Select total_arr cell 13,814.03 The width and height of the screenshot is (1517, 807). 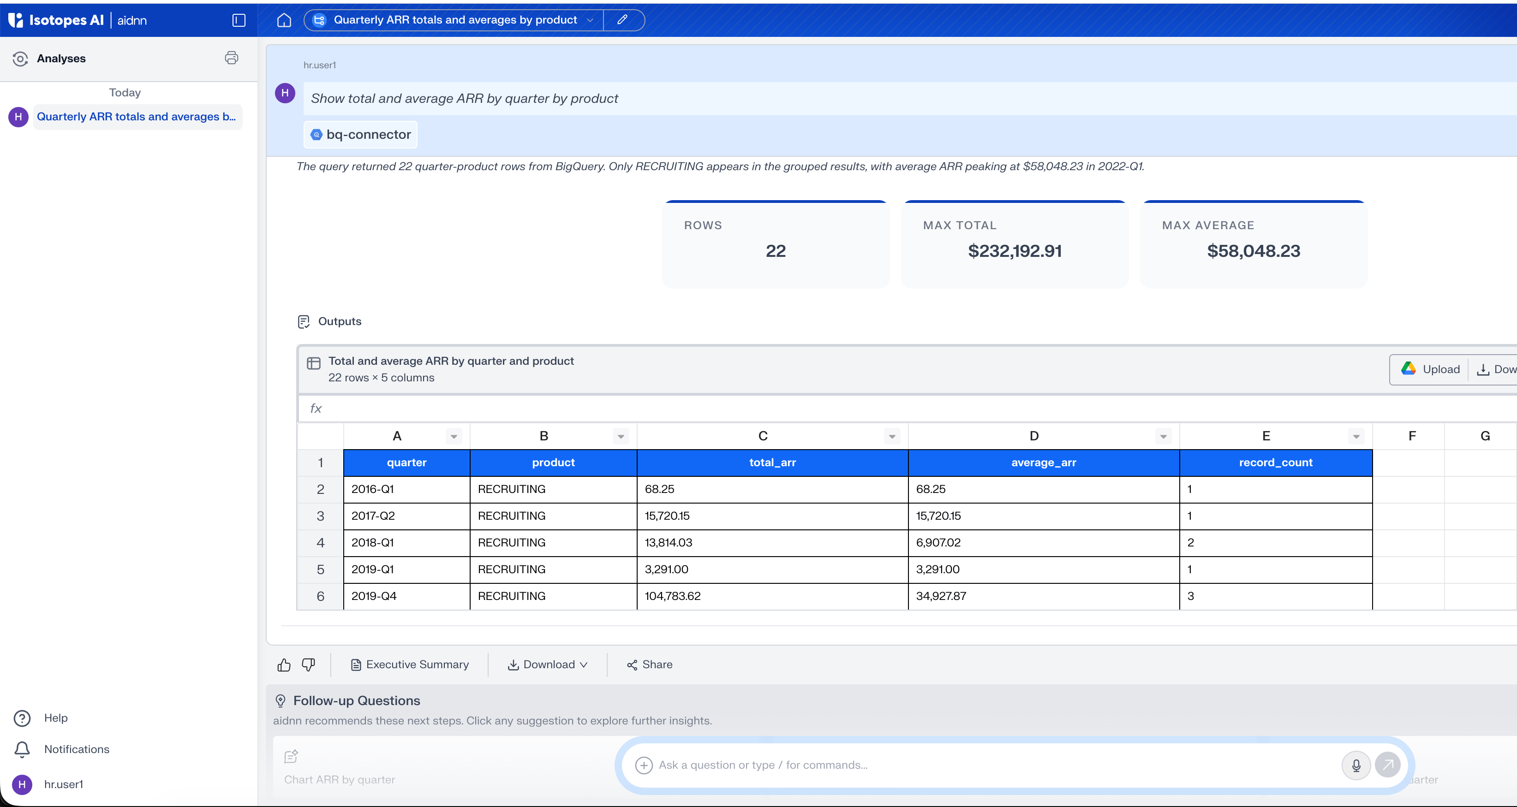(773, 543)
